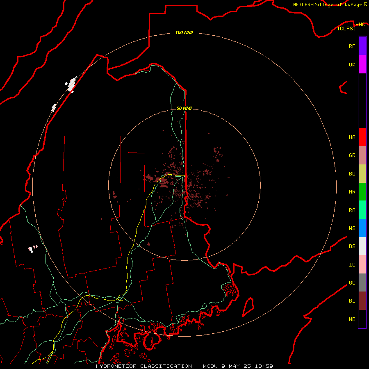Screen dimensions: 369x369
Task: Click the DS white legend swatch
Action: [362, 246]
